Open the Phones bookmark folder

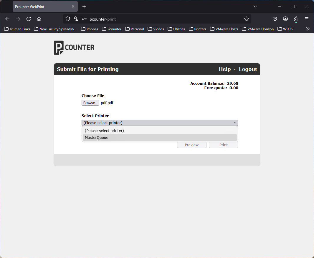(90, 29)
